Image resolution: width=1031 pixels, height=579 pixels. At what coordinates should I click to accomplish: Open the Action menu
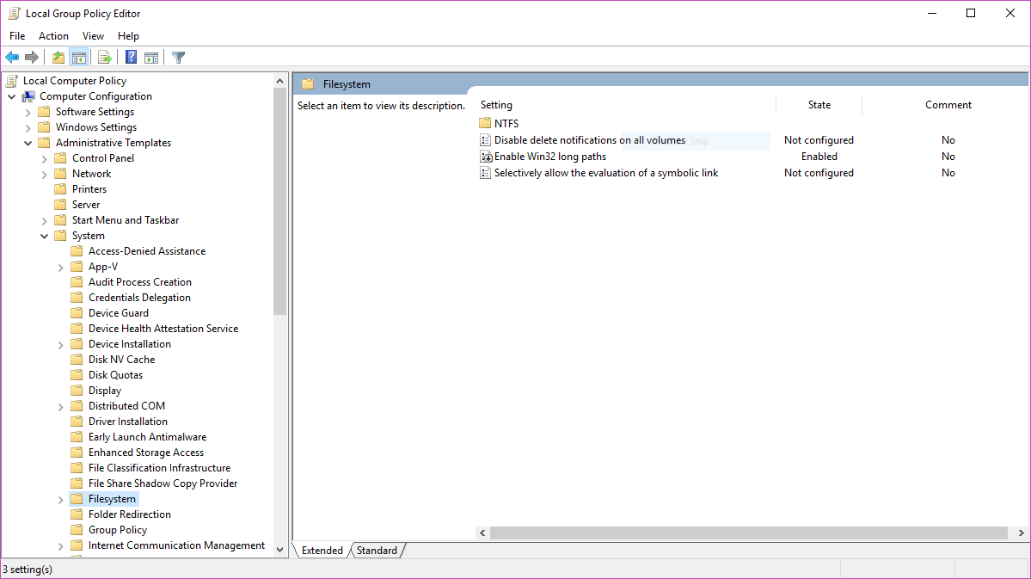coord(53,35)
